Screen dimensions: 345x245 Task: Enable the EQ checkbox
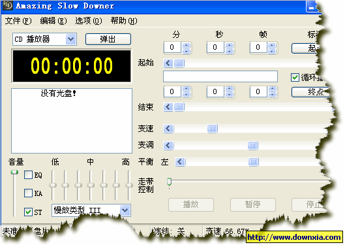(x=29, y=175)
